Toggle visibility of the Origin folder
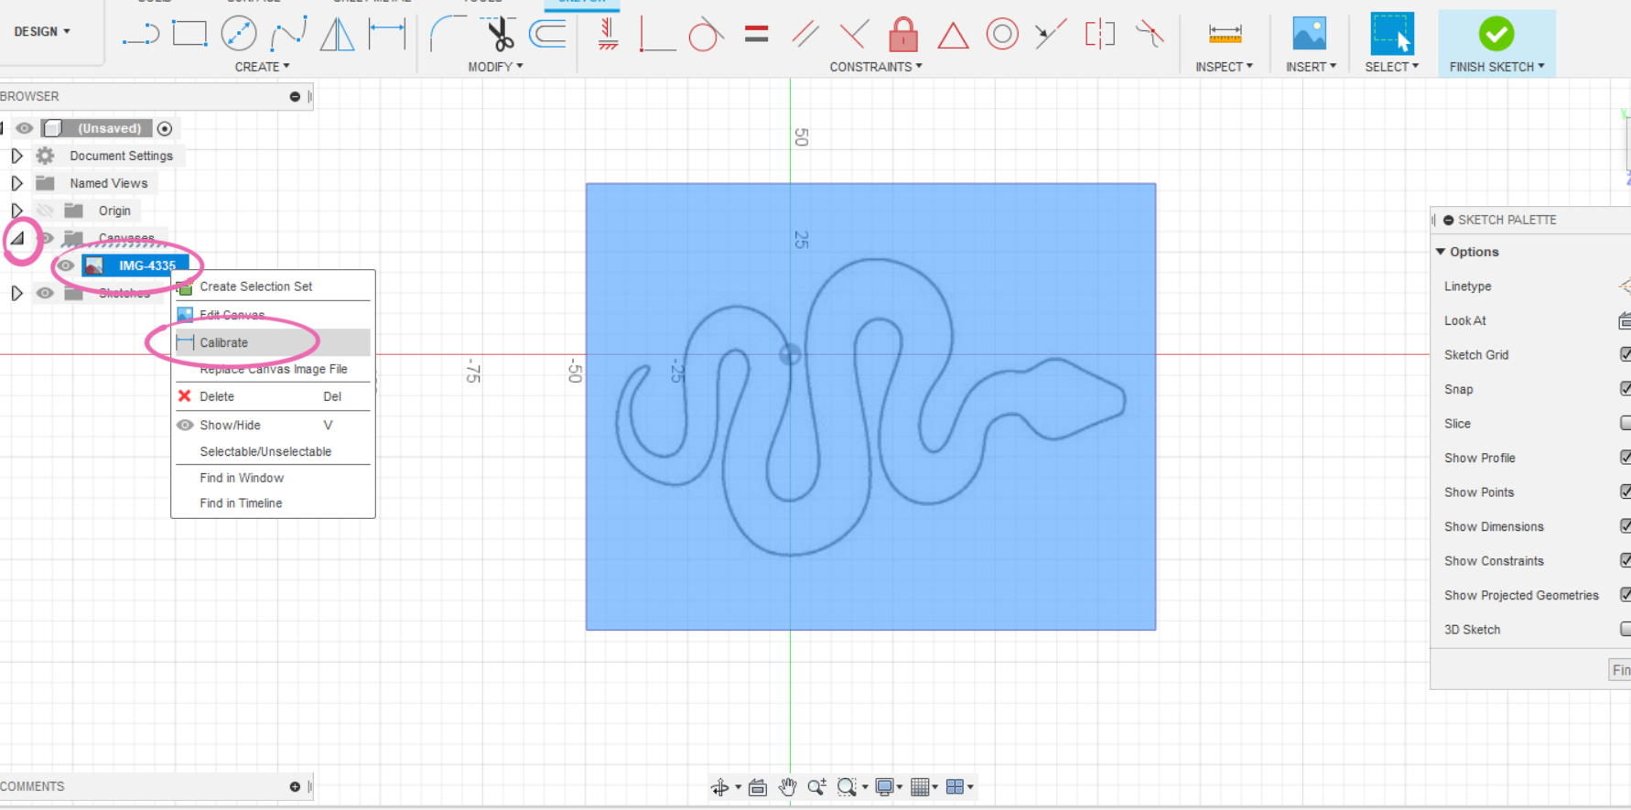Viewport: 1631px width, 810px height. 45,211
